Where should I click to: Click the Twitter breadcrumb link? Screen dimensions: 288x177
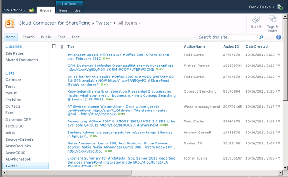(x=104, y=23)
